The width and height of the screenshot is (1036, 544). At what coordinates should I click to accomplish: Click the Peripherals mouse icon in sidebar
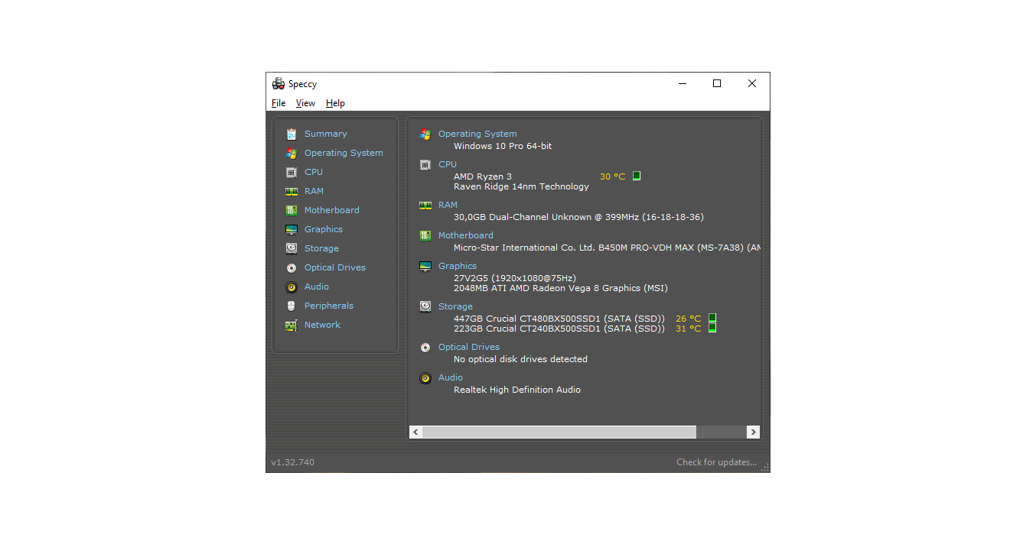tap(291, 306)
